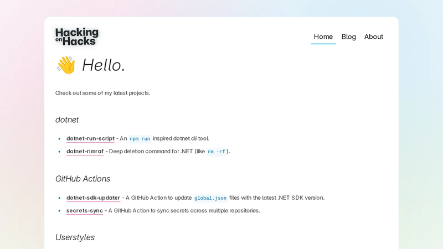Click the Hello heading
443x249 pixels.
pyautogui.click(x=104, y=65)
